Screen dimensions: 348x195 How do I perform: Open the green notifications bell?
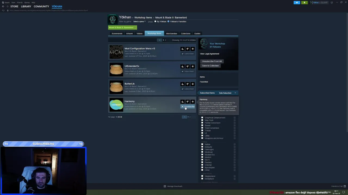pos(304,2)
